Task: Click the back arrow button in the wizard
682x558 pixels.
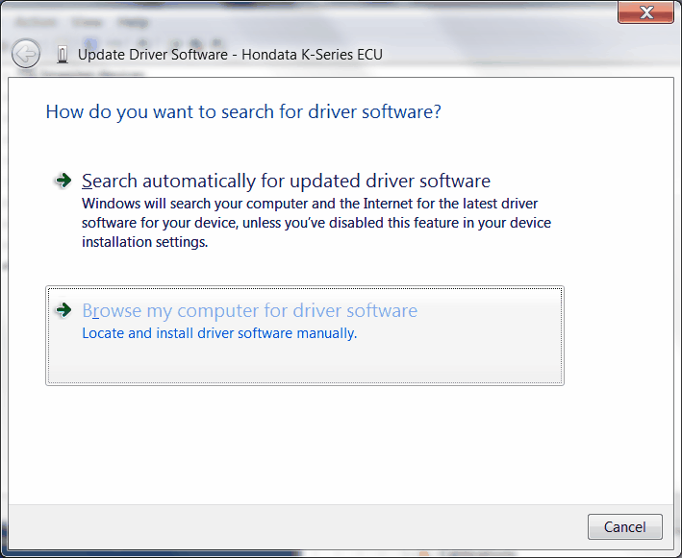Action: tap(26, 54)
